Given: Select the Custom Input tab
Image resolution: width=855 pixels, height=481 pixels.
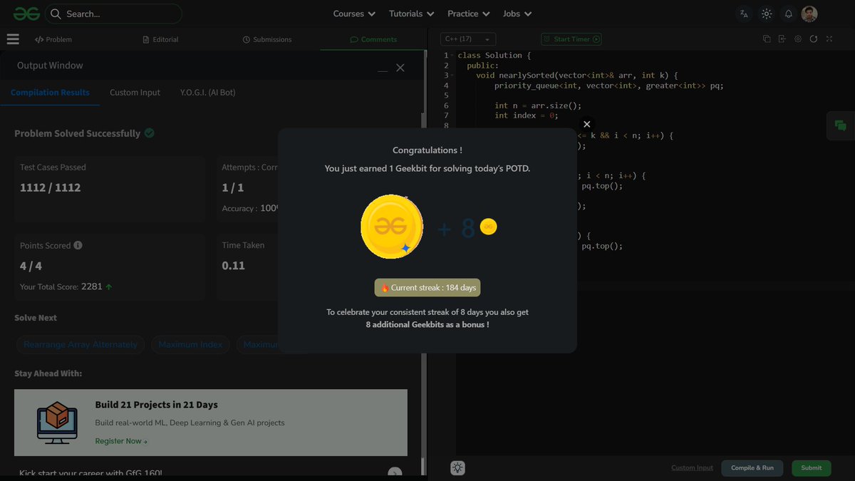Looking at the screenshot, I should 135,93.
